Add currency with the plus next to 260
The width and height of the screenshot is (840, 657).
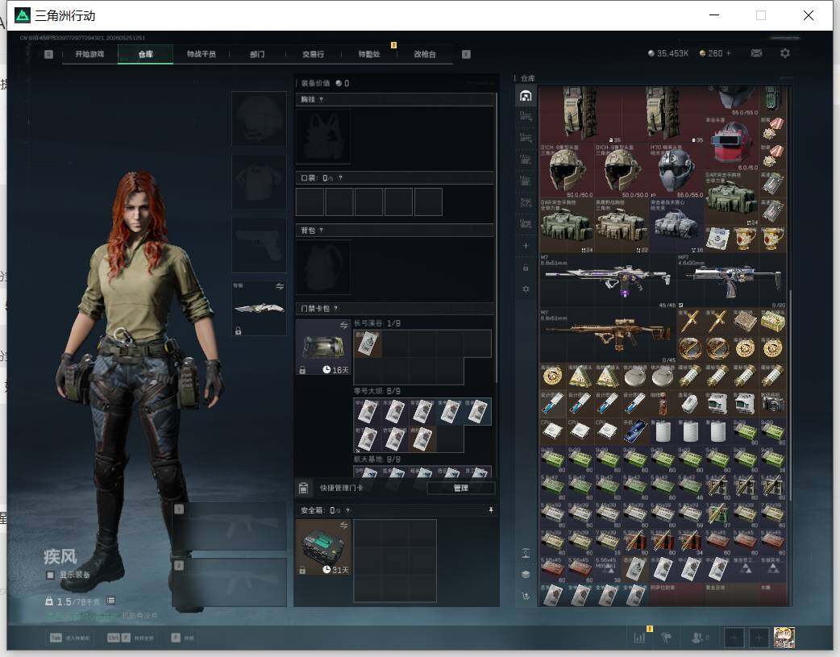click(729, 53)
